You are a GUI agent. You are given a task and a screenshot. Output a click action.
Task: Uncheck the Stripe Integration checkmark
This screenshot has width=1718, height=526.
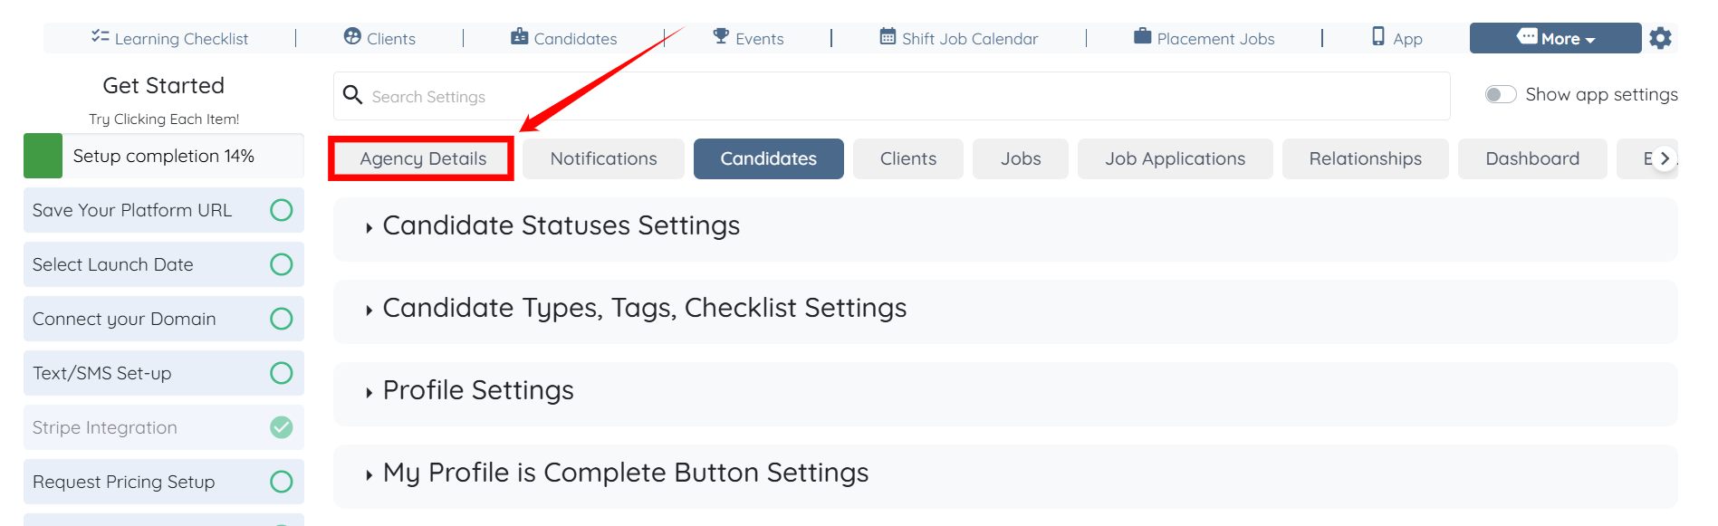click(x=282, y=427)
